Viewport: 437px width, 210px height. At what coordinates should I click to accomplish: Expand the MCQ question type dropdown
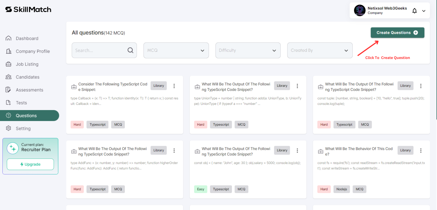176,50
